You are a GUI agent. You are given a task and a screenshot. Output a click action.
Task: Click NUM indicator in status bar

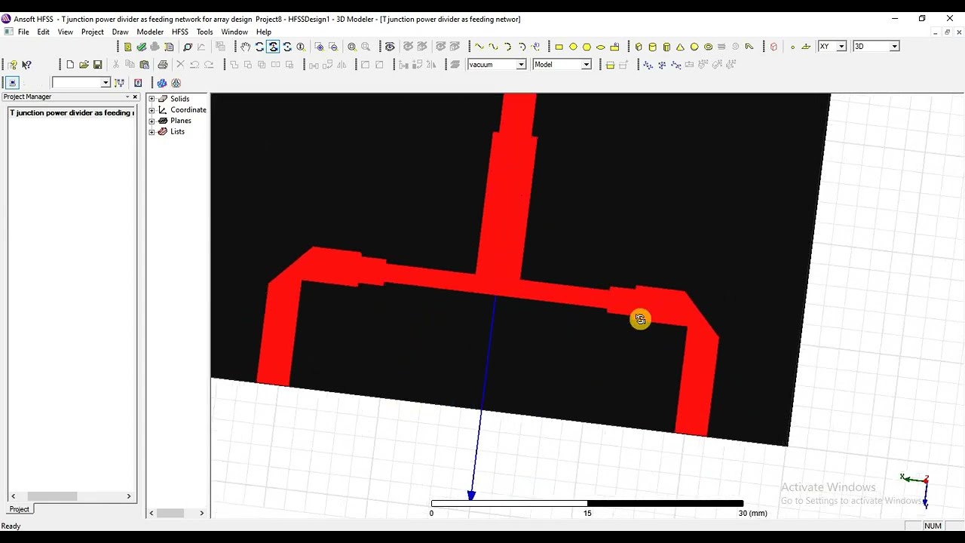(x=933, y=526)
